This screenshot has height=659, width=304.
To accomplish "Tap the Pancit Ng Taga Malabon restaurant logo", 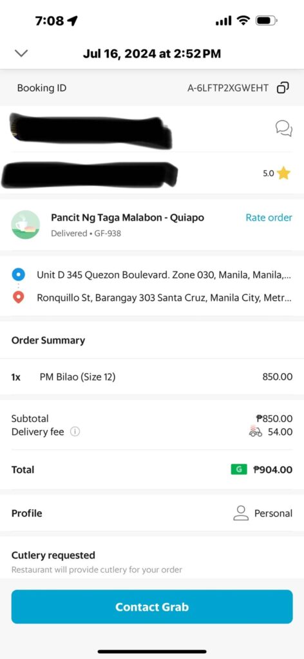I will tap(26, 225).
